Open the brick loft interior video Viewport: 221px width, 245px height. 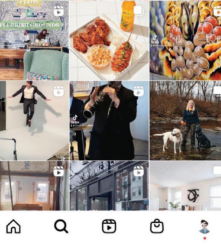(x=34, y=186)
